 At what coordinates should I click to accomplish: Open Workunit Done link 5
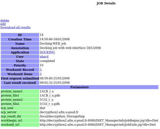(x=41, y=74)
